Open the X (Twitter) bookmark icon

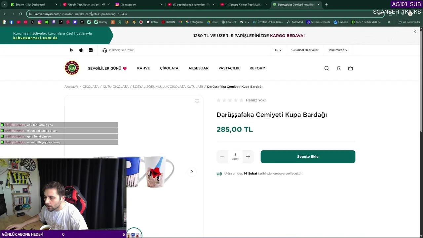tap(32, 22)
